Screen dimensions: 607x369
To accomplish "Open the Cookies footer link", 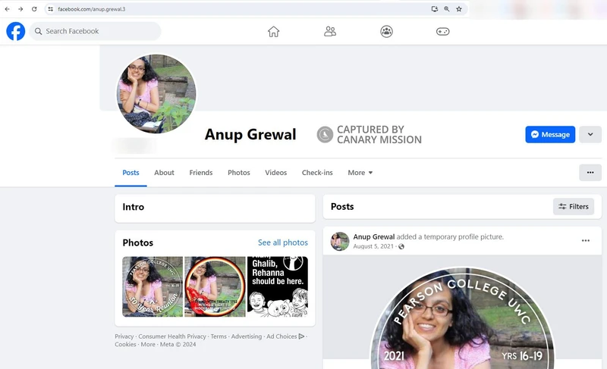I will (x=125, y=344).
